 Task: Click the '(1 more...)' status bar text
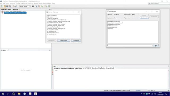pyautogui.click(x=152, y=90)
